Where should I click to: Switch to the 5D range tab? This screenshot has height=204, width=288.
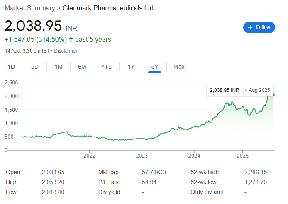pyautogui.click(x=35, y=67)
